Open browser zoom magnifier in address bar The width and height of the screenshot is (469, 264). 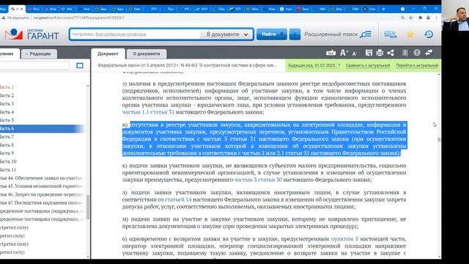pos(402,18)
